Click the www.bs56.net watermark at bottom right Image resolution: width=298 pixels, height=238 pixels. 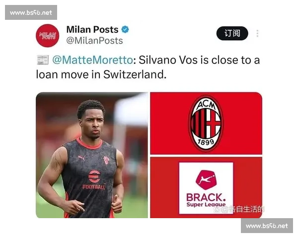pyautogui.click(x=267, y=226)
